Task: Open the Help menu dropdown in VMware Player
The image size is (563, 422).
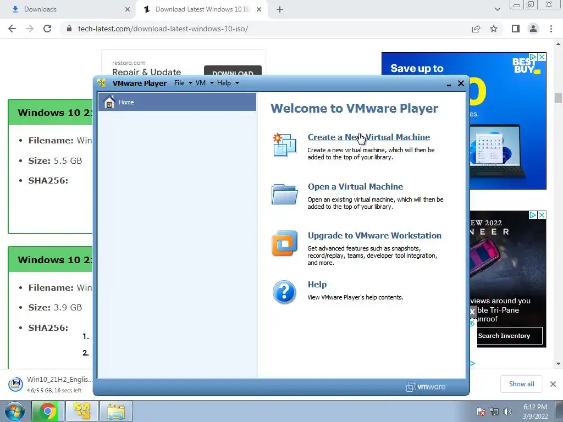Action: coord(228,83)
